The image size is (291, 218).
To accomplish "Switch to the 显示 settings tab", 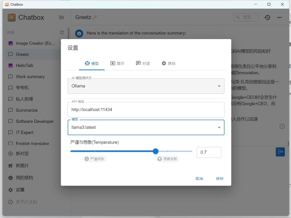I will click(x=117, y=63).
